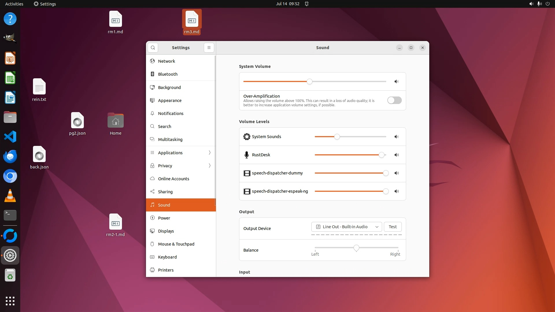This screenshot has width=555, height=312.
Task: Mute speech-dispatcher-espeak-ng speaker icon
Action: (396, 191)
